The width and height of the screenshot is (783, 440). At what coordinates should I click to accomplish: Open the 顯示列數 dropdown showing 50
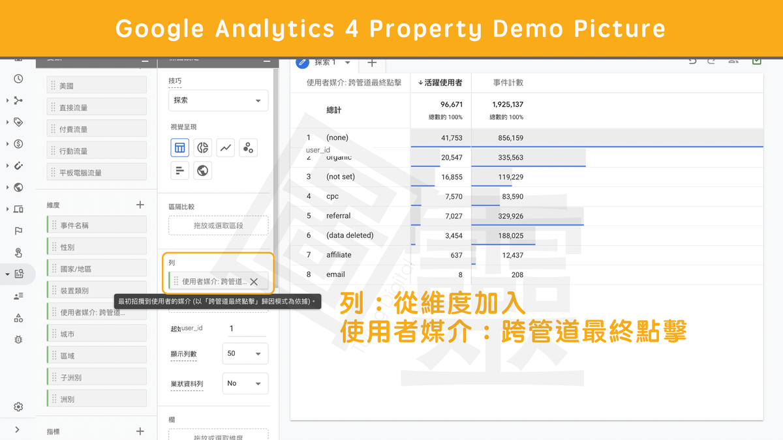[245, 353]
